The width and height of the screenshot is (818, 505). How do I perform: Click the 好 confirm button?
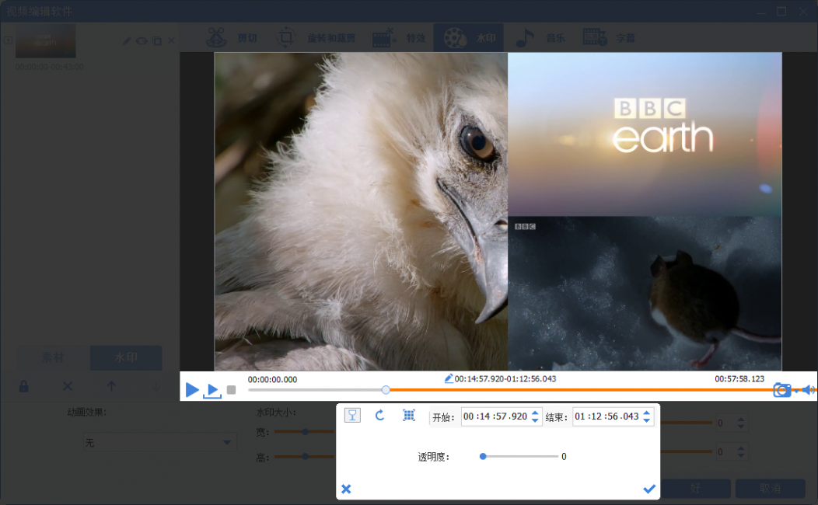coord(695,489)
